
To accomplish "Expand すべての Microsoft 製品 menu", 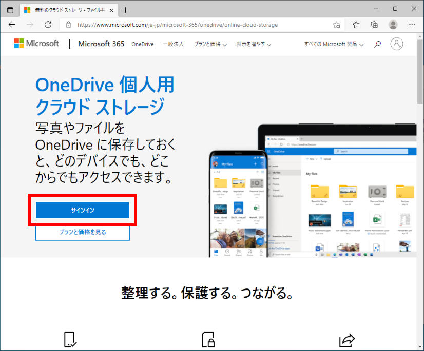I will pos(334,44).
